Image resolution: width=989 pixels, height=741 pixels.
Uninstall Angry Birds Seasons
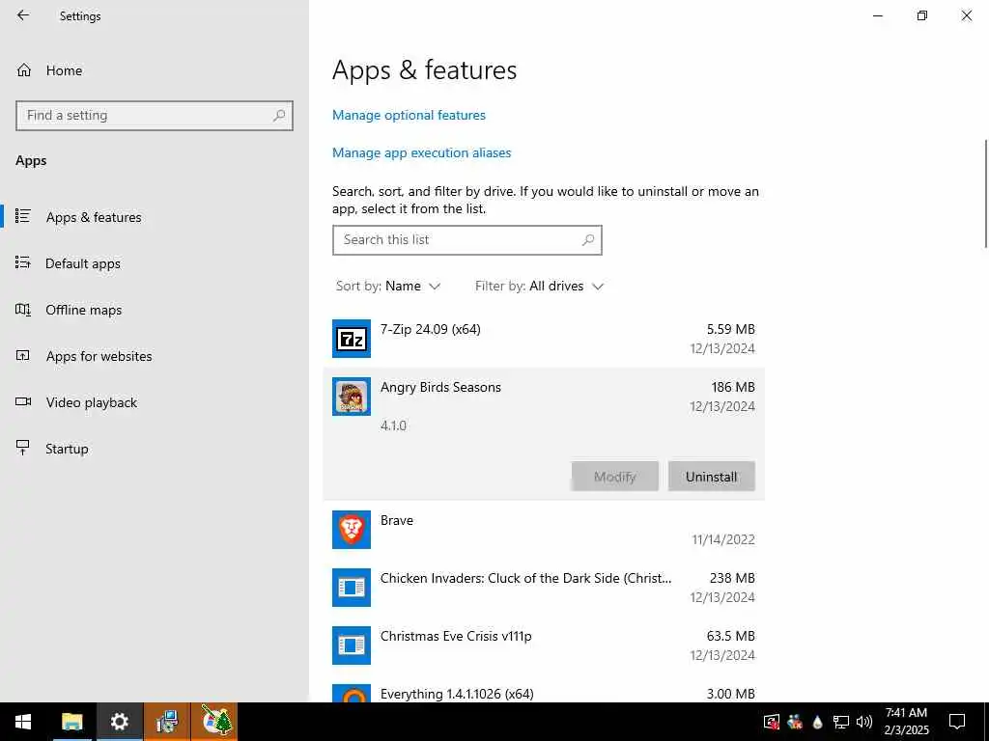[712, 477]
